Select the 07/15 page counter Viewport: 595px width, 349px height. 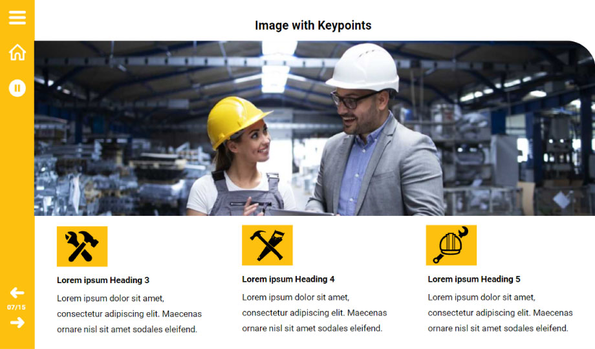click(16, 307)
